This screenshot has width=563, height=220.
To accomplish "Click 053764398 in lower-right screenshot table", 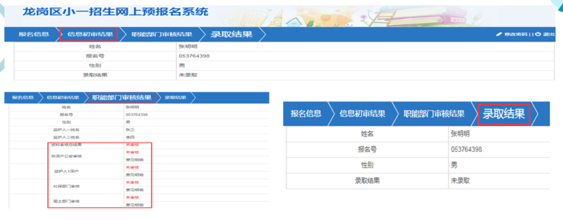I will coord(466,150).
